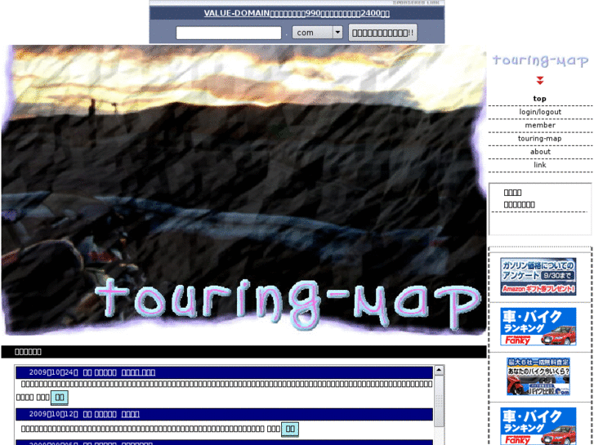
Task: Open the about menu item
Action: pos(540,152)
